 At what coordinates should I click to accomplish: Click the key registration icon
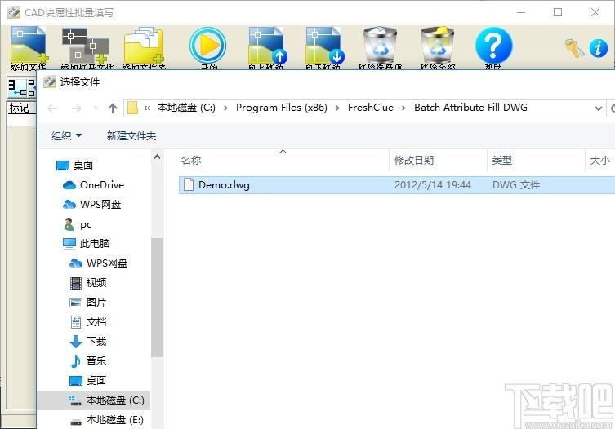tap(575, 48)
